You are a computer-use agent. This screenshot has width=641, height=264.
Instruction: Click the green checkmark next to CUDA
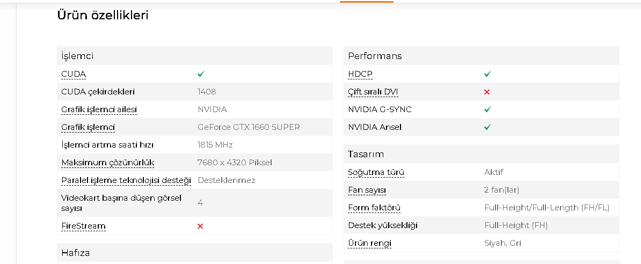pos(201,74)
